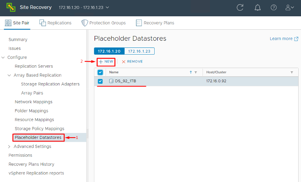This screenshot has height=182, width=301.
Task: Switch to the Recovery Plans tab
Action: pyautogui.click(x=155, y=23)
